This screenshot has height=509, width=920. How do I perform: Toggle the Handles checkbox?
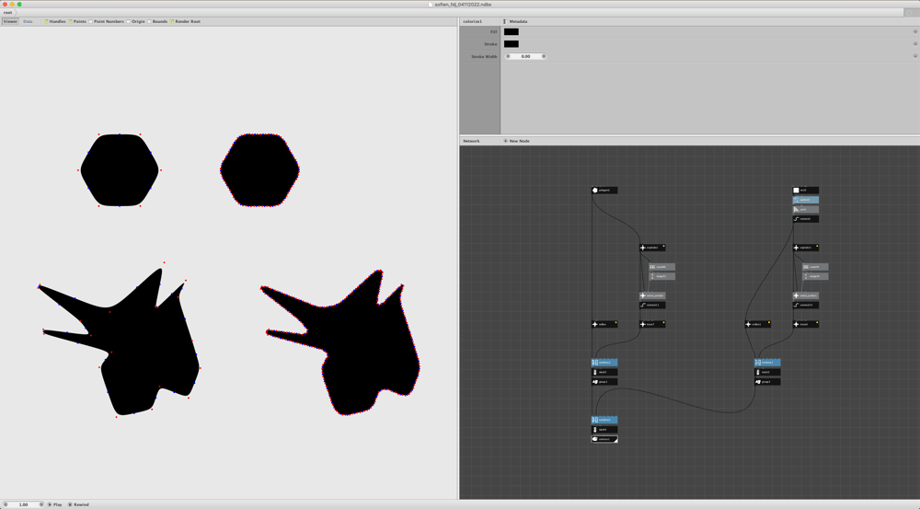(46, 22)
